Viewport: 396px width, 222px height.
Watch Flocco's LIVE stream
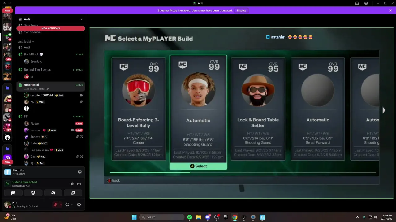[79, 124]
